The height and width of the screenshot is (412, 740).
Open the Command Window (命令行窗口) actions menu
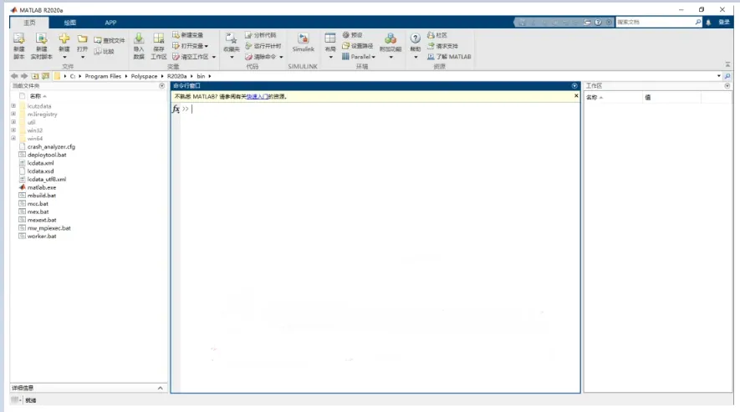(x=574, y=86)
